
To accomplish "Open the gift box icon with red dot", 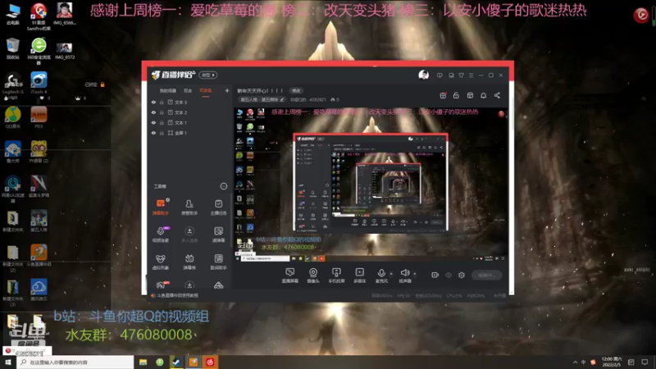I will (443, 95).
